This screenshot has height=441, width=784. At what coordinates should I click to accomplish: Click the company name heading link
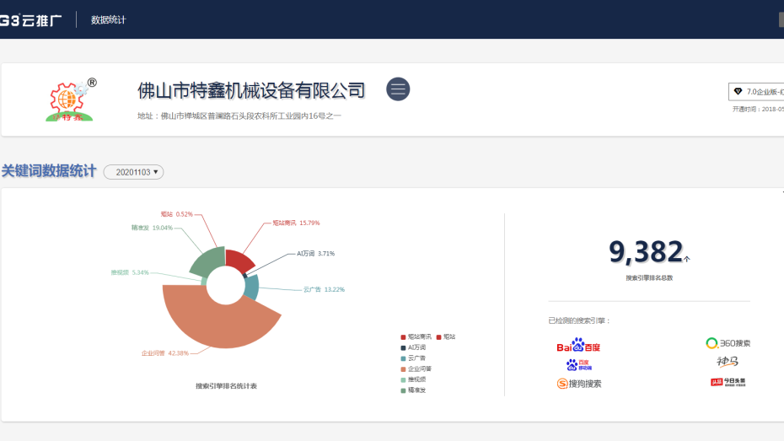point(251,90)
